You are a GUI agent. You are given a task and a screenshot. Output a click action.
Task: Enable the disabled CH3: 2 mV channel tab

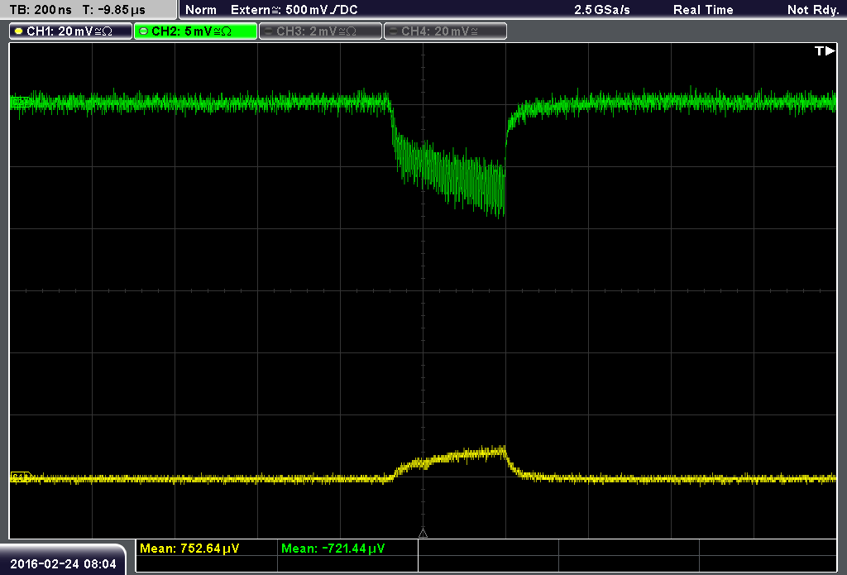click(x=320, y=31)
